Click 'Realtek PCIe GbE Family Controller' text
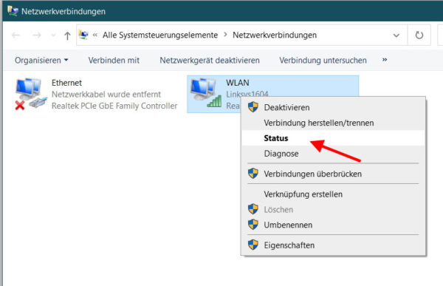443x286 pixels. pos(114,106)
